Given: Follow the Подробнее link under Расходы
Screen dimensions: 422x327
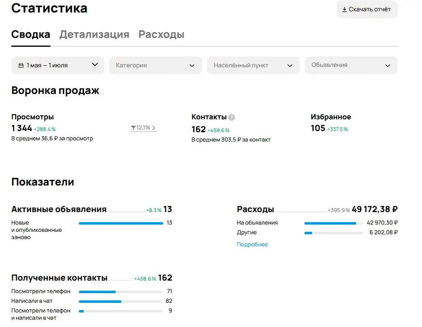Looking at the screenshot, I should 252,244.
